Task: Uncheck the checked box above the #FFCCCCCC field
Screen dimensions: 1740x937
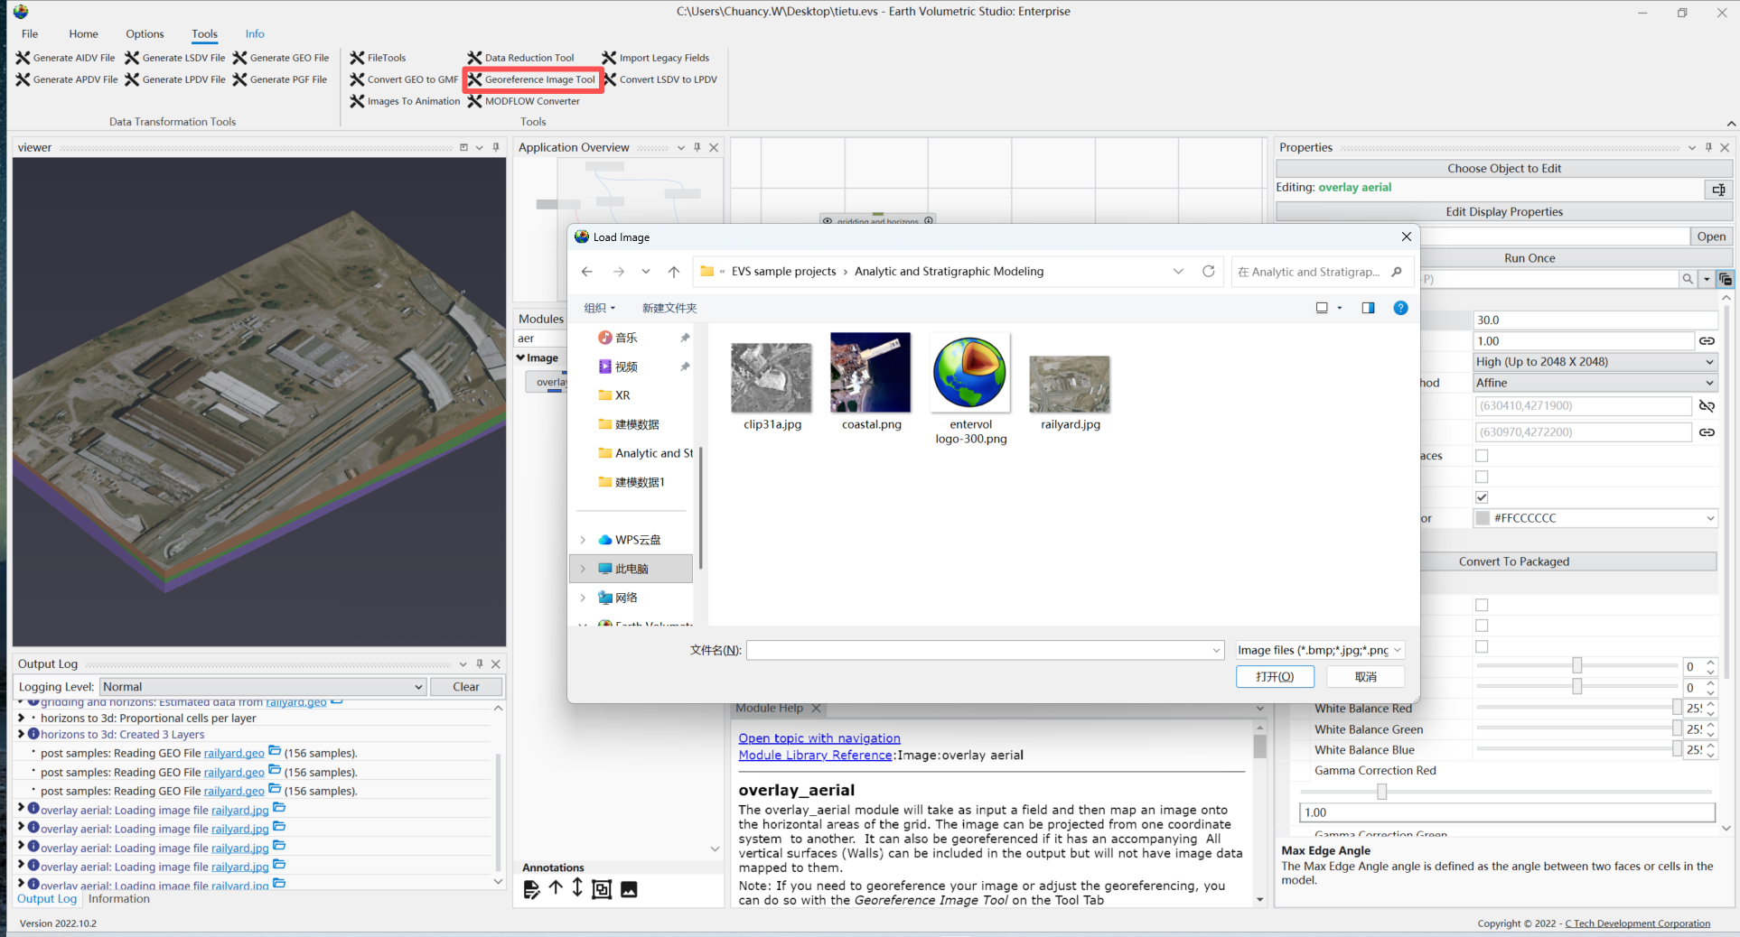Action: click(x=1482, y=497)
